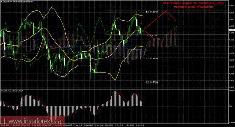This screenshot has width=235, height=127.
Task: Click the red upward forecast arrow line
Action: (x=155, y=20)
